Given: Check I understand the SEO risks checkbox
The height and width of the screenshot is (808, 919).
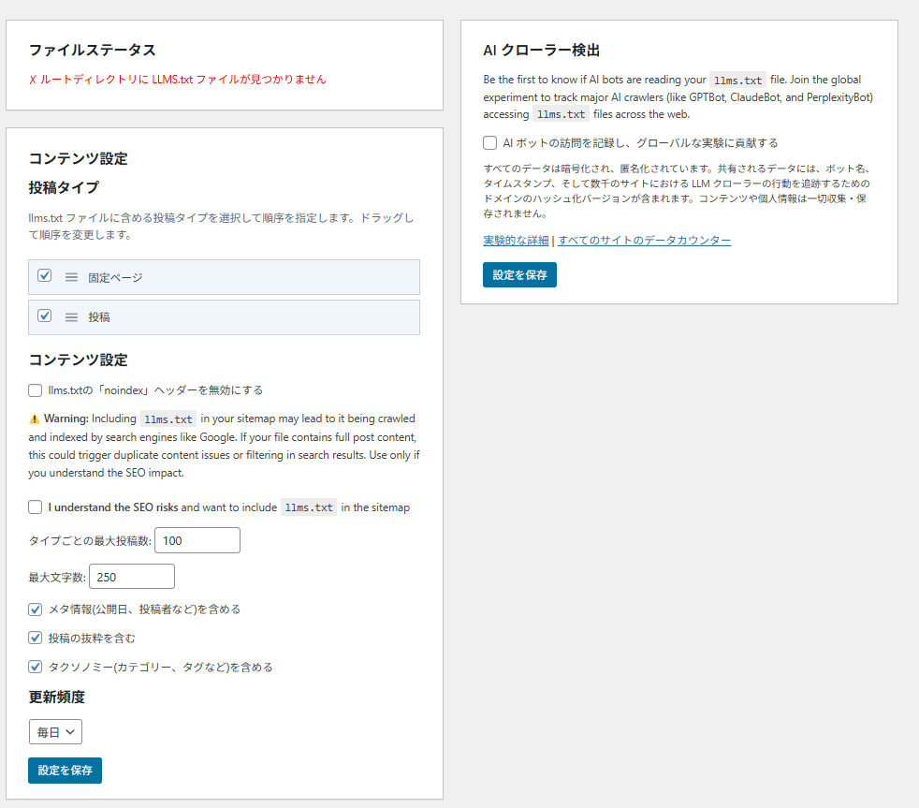Looking at the screenshot, I should pos(36,507).
